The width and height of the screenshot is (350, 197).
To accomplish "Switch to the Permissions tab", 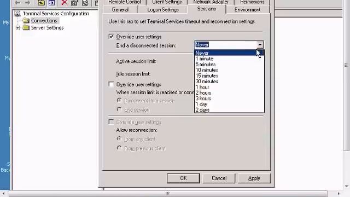I will 252,2.
